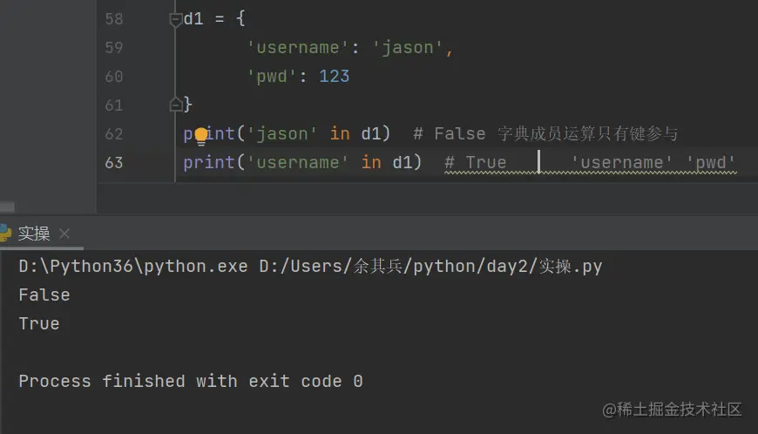758x434 pixels.
Task: Click line number 58 in the gutter
Action: coord(114,19)
